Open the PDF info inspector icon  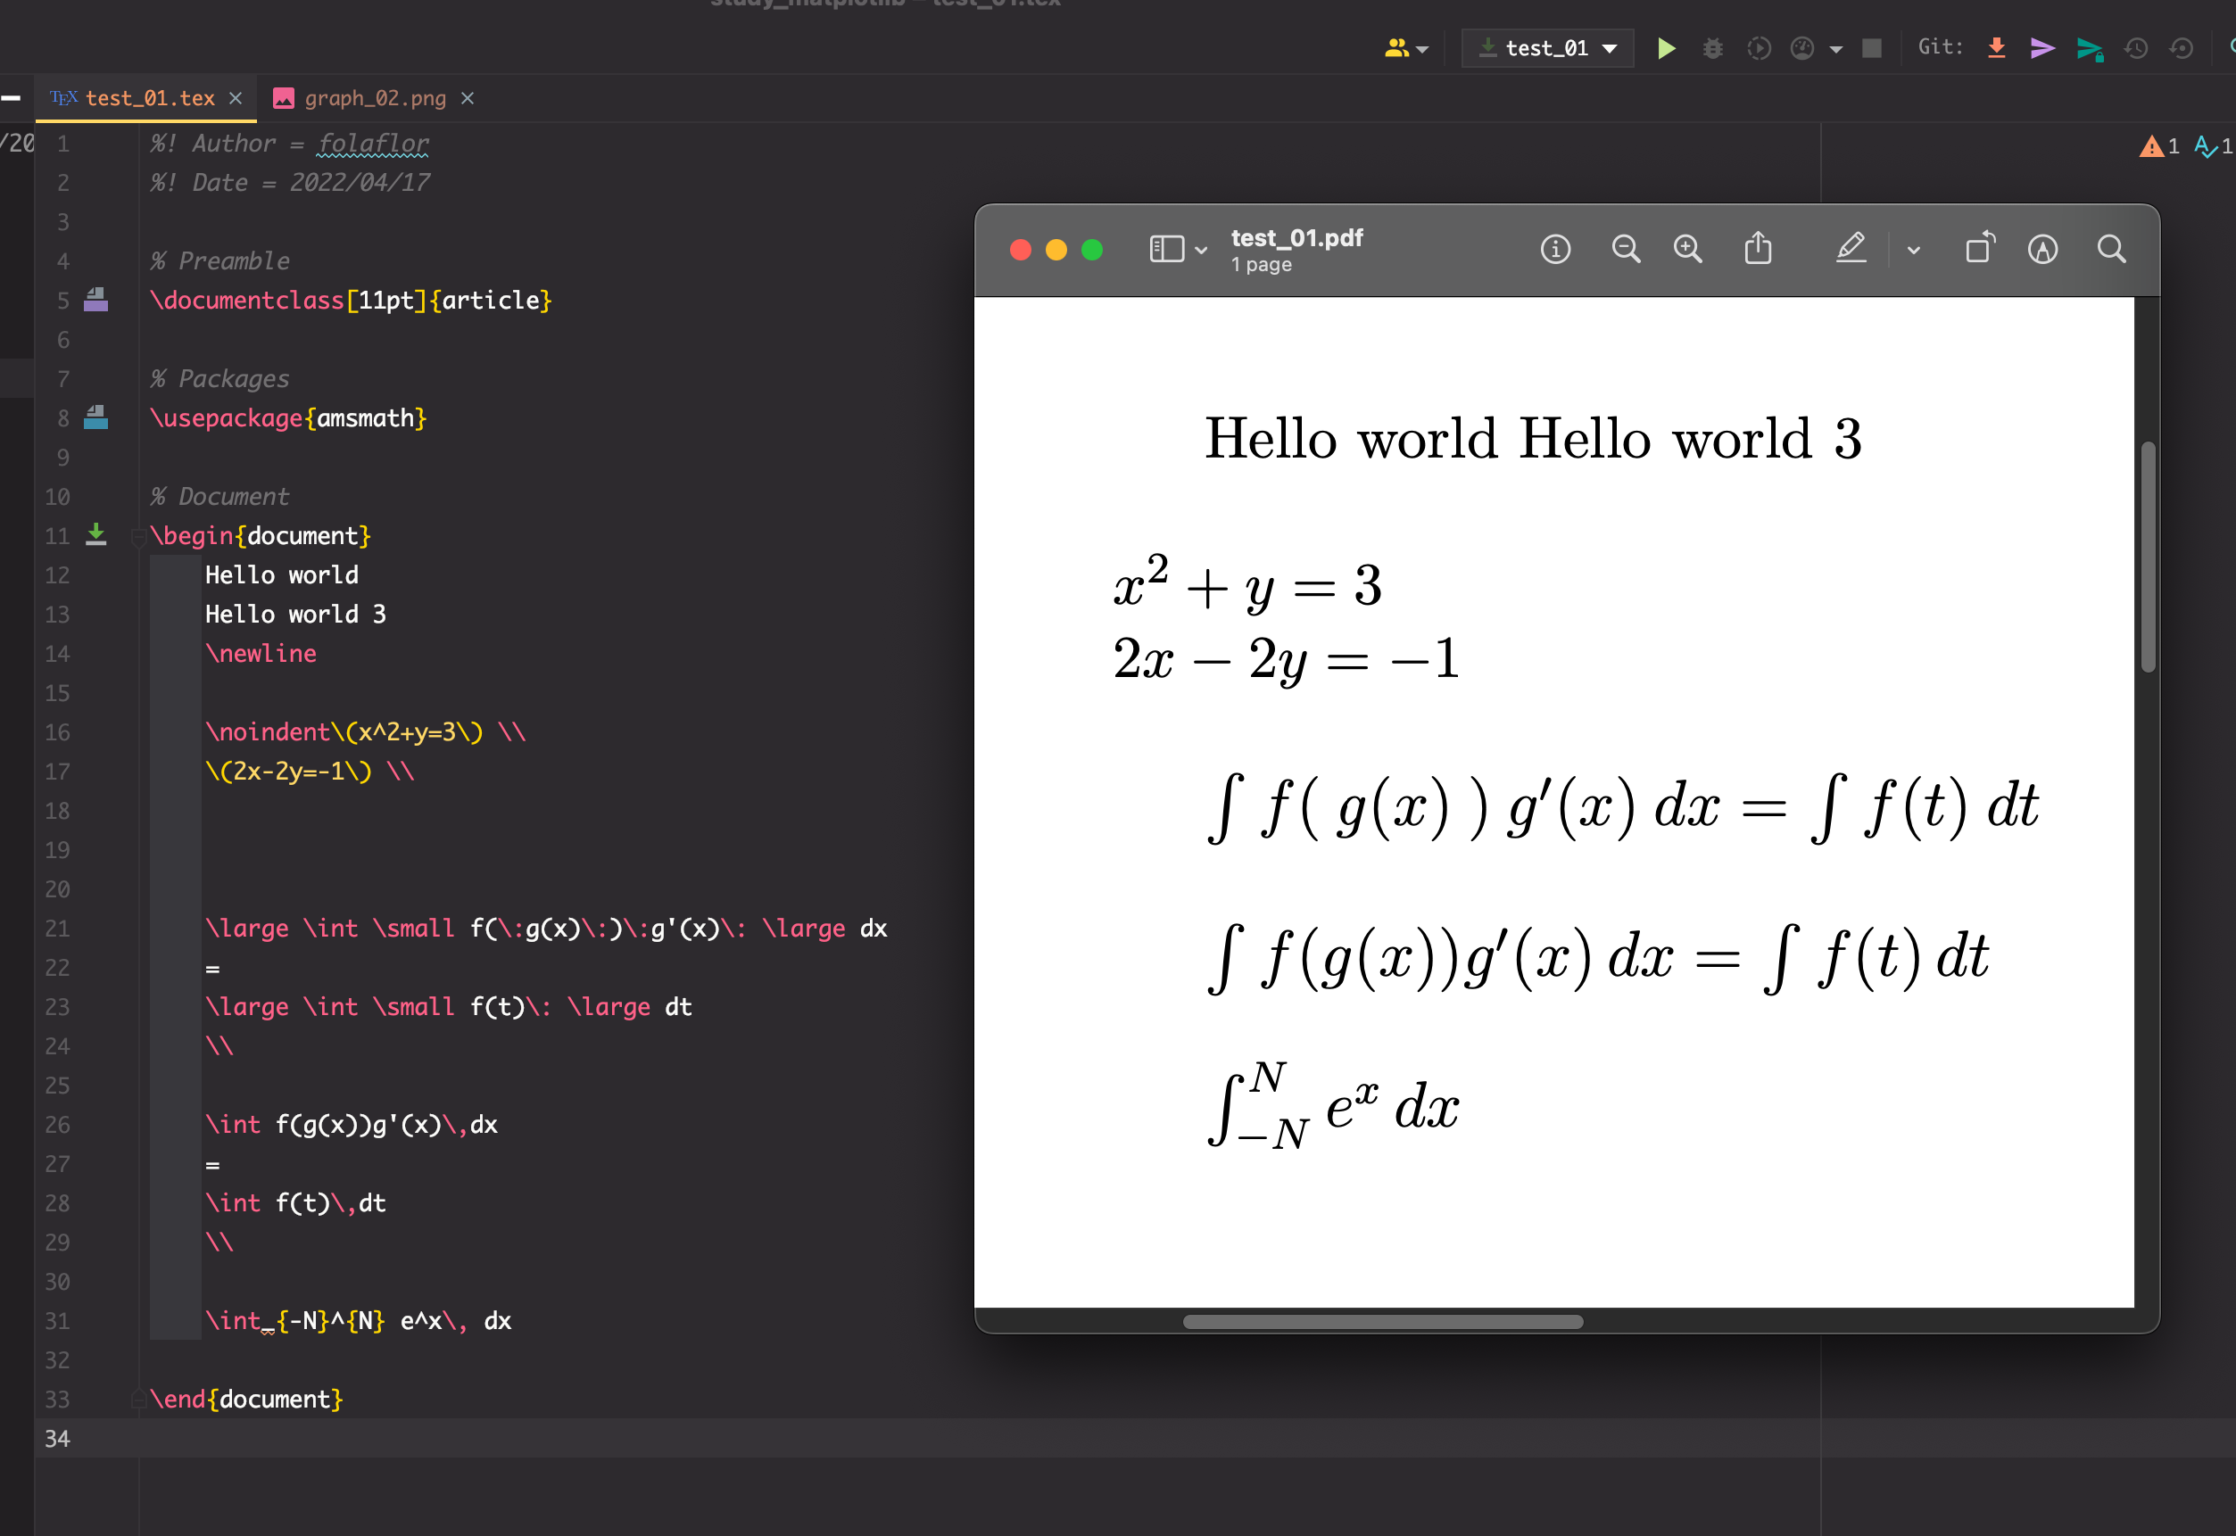click(x=1555, y=249)
